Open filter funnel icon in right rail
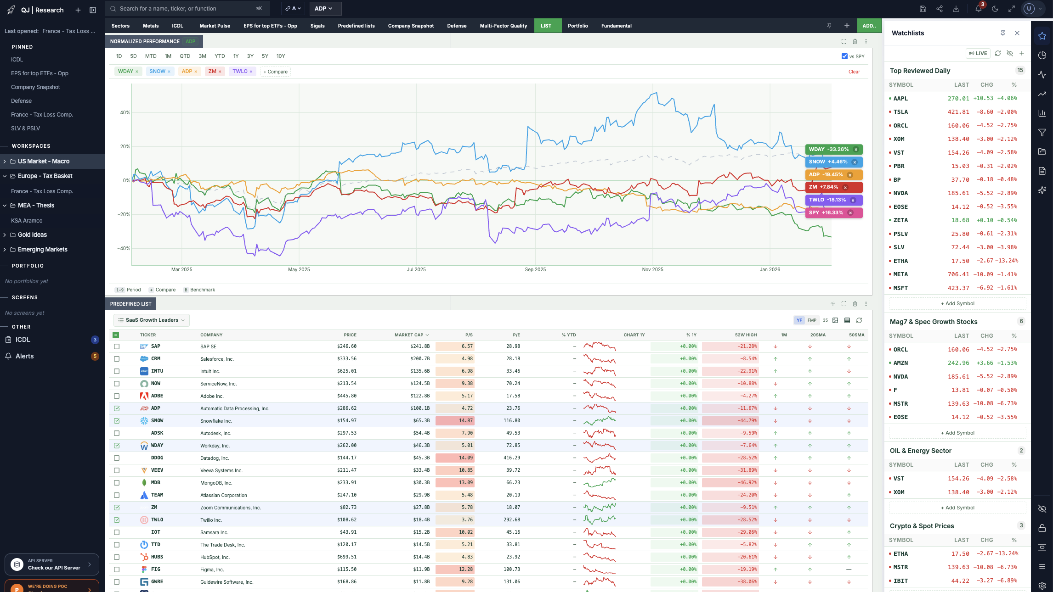The image size is (1053, 592). pos(1042,133)
